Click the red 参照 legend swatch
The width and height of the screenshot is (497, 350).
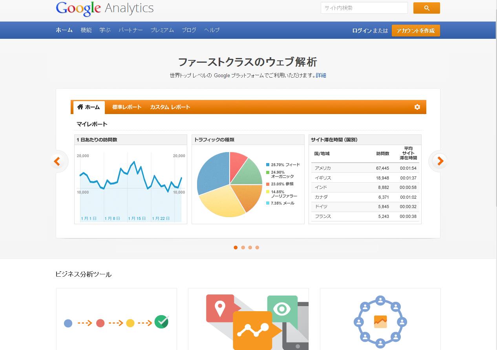point(268,184)
